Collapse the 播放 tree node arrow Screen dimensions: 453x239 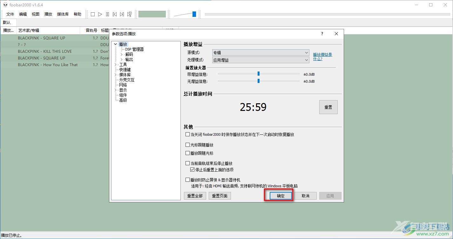click(x=115, y=44)
